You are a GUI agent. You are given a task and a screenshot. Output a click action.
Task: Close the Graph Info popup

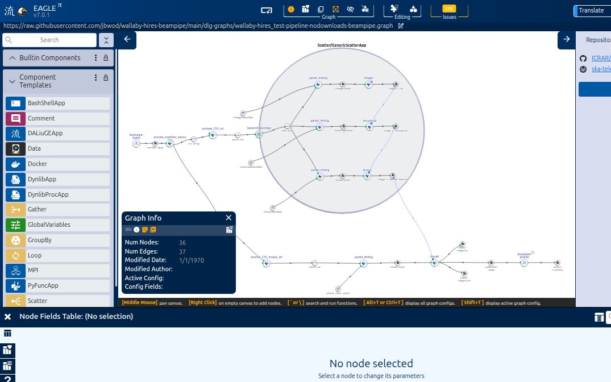(x=228, y=218)
